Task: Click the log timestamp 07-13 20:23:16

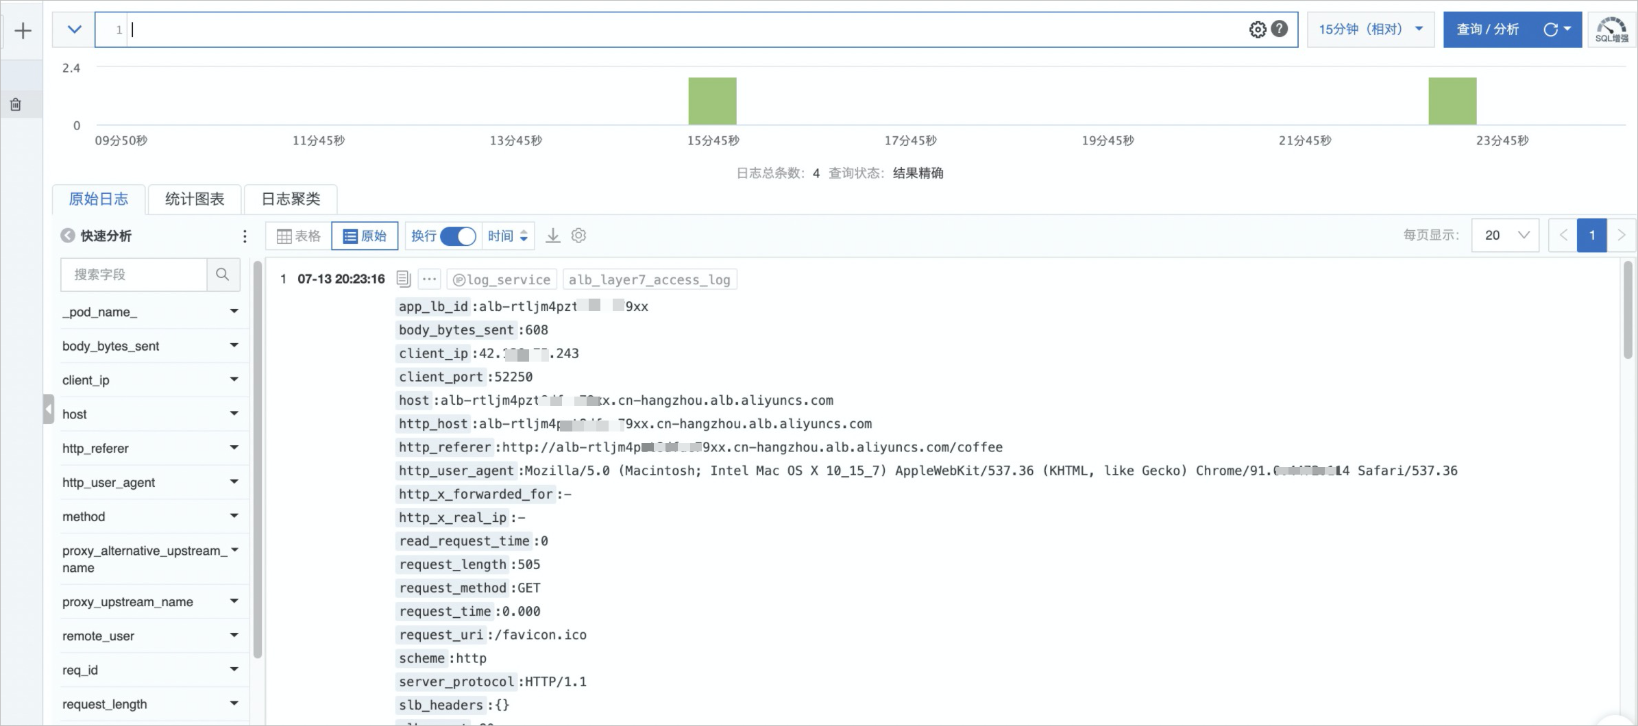Action: click(x=341, y=279)
